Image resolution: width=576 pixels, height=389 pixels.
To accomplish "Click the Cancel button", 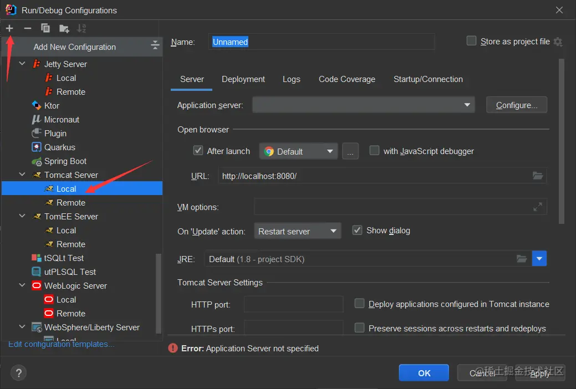I will tap(482, 373).
